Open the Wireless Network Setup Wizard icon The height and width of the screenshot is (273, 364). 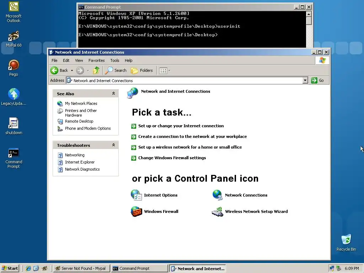[x=218, y=212]
